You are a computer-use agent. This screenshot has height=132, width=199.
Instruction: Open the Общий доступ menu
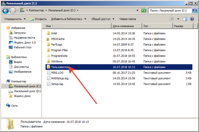(103, 19)
